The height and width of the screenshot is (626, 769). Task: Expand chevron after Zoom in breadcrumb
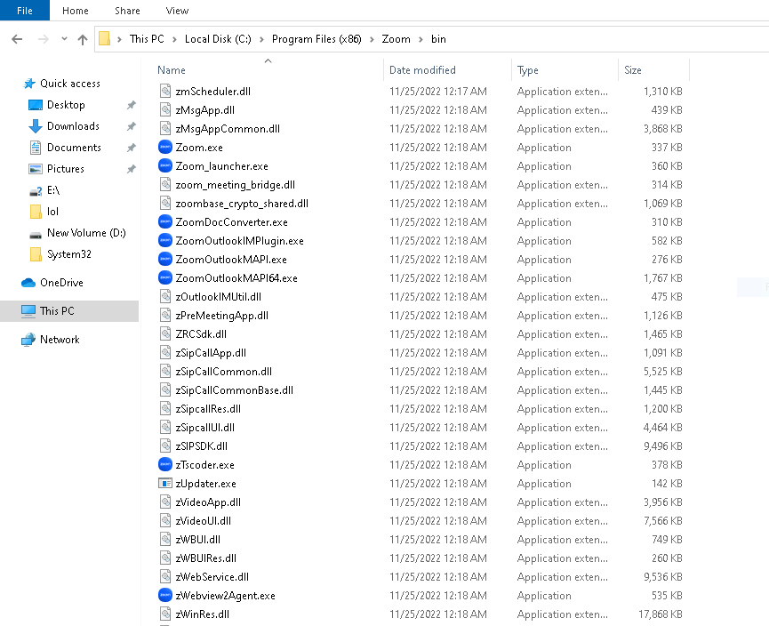pyautogui.click(x=421, y=39)
